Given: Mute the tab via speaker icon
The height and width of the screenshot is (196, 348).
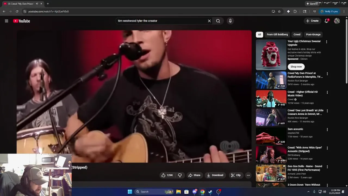Looking at the screenshot, I should coord(37,4).
